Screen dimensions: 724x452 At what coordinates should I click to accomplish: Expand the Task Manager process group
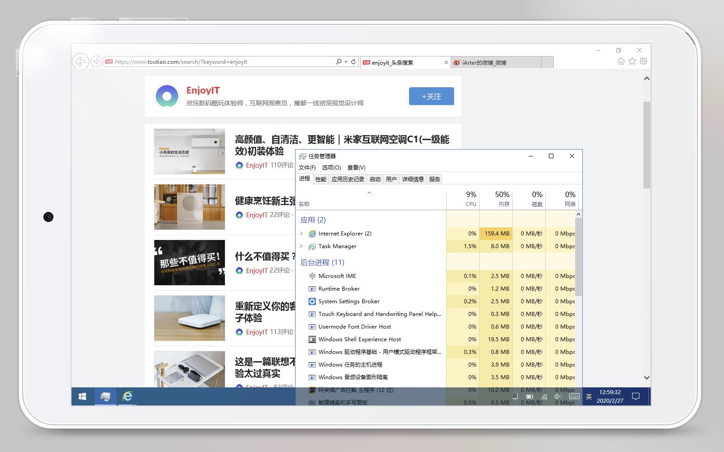click(x=301, y=246)
